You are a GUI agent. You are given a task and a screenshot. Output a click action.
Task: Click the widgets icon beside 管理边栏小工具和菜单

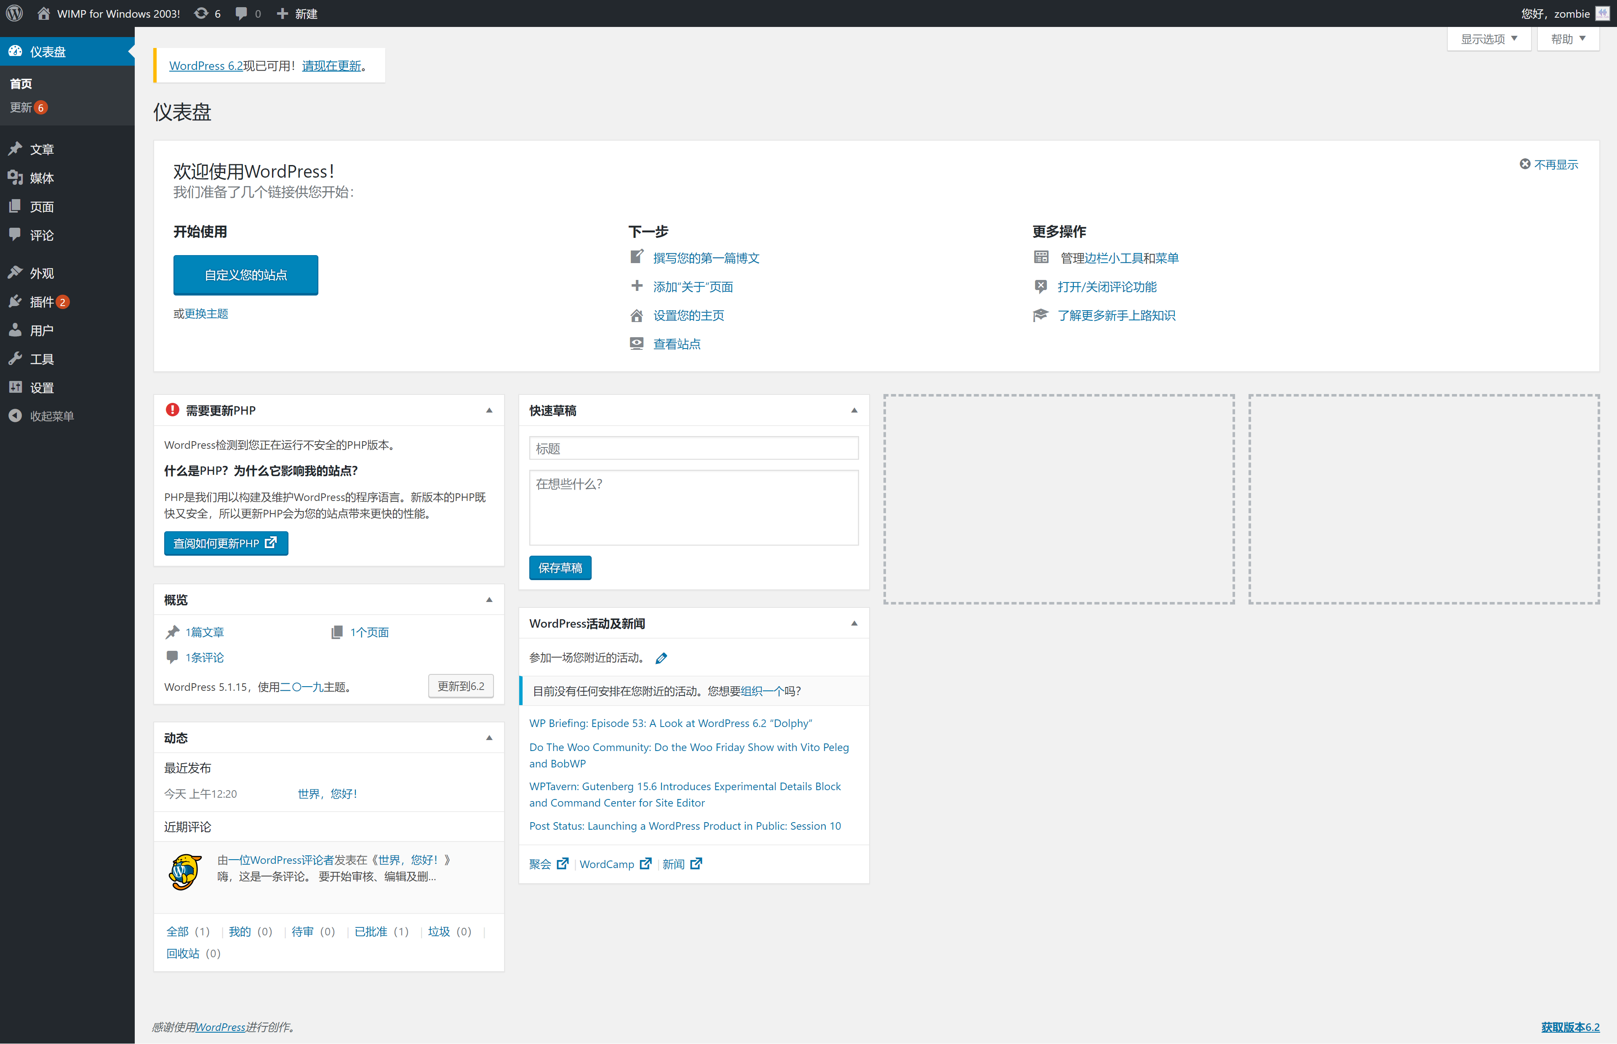[x=1041, y=257]
